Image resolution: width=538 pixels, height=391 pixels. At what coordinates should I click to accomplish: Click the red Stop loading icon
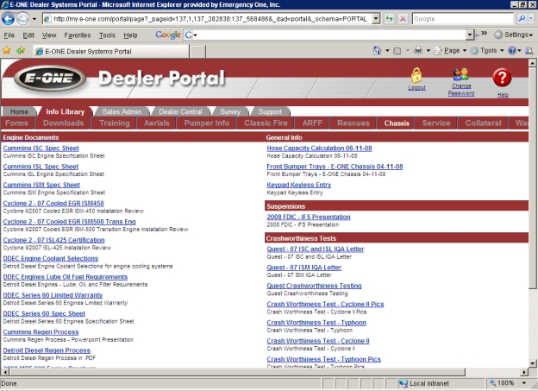click(x=403, y=18)
